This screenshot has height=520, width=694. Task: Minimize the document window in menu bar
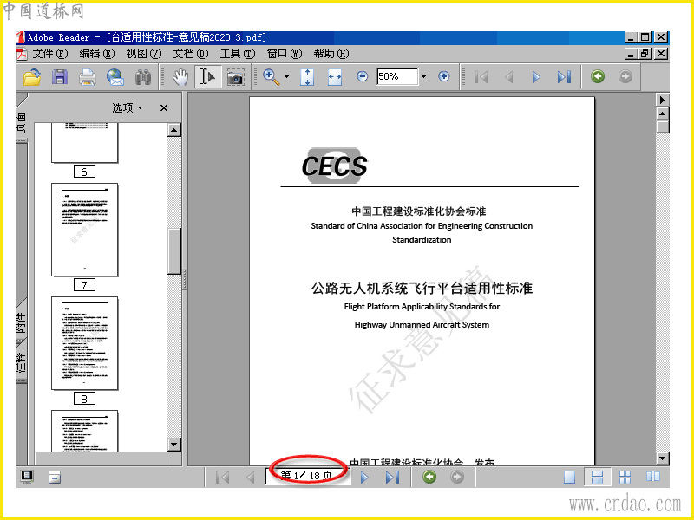[632, 54]
